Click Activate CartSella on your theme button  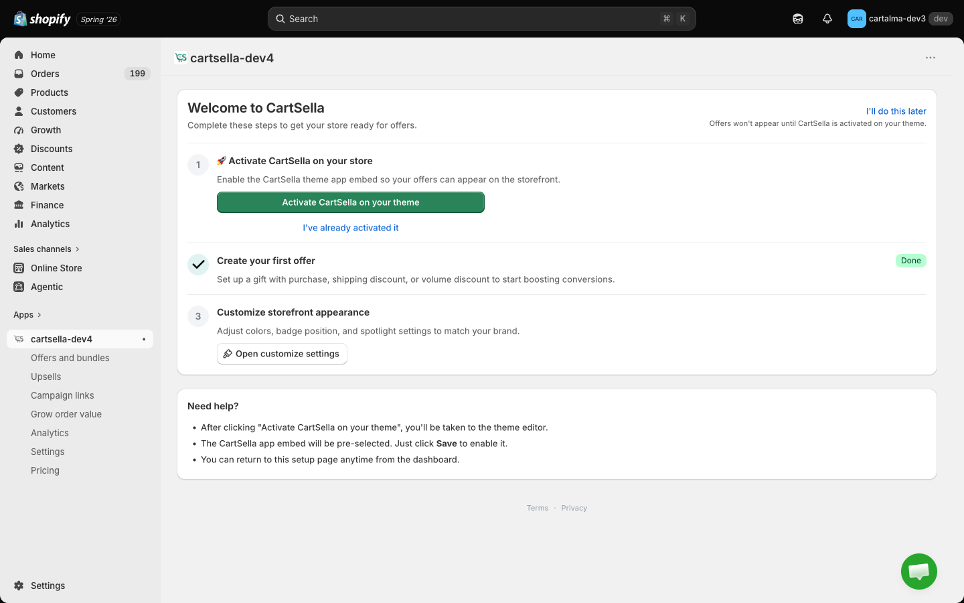(351, 202)
